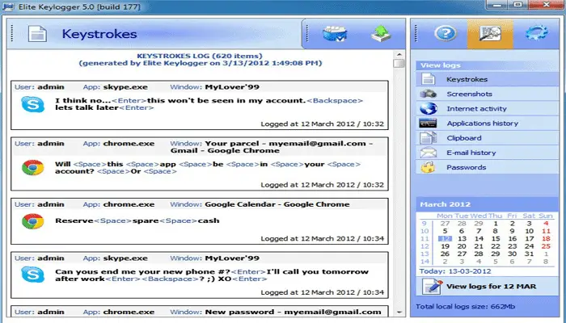Click the export green arrow icon
The image size is (566, 323).
tap(381, 34)
